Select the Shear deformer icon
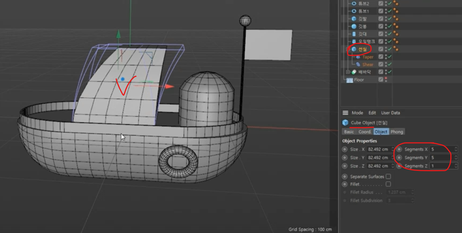This screenshot has height=233, width=462. (358, 64)
